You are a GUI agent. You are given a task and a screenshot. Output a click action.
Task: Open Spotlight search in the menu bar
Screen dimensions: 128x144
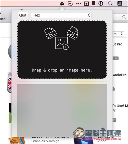tap(110, 4)
